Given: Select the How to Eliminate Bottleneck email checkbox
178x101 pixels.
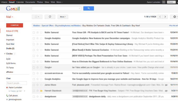Looking at the screenshot, I should 34,62.
